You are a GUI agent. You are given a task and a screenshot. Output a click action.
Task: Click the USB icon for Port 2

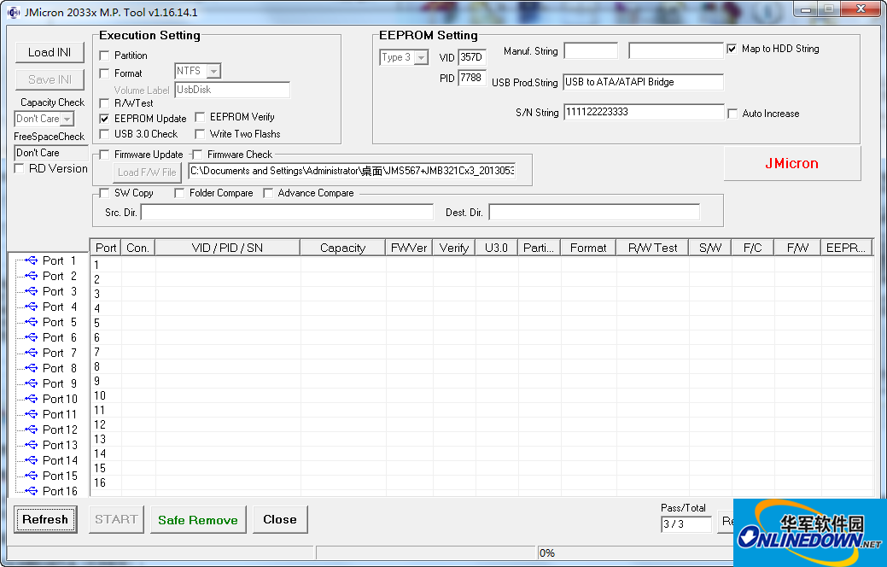31,276
